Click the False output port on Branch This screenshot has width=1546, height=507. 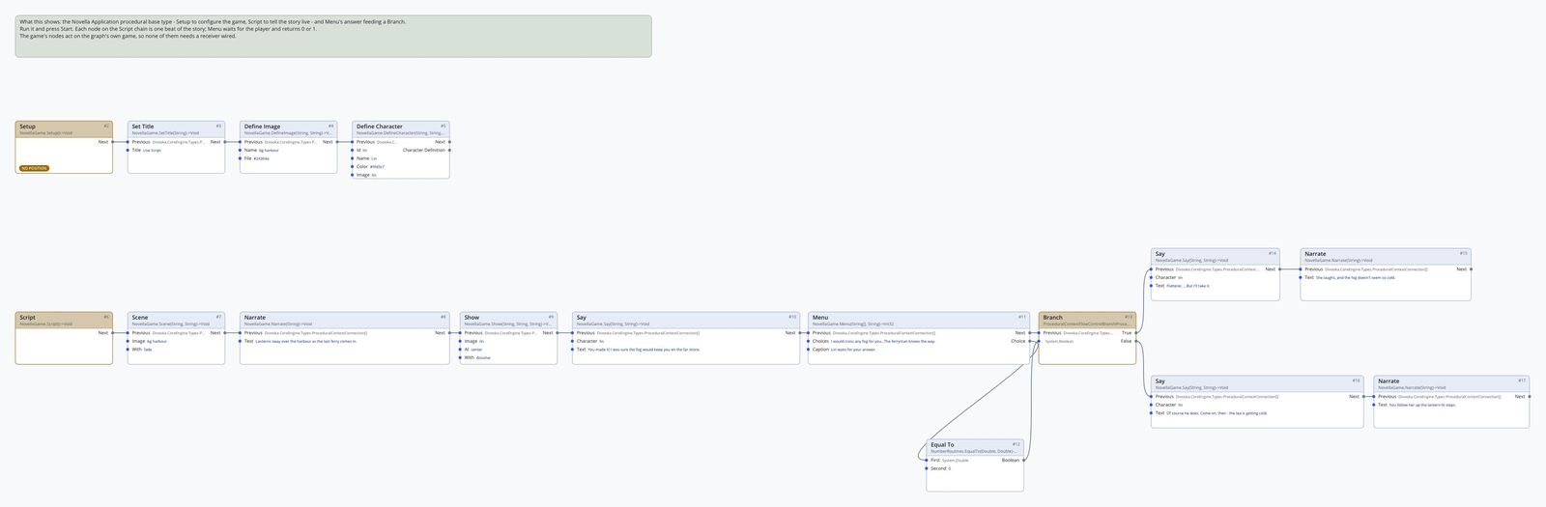point(1136,341)
